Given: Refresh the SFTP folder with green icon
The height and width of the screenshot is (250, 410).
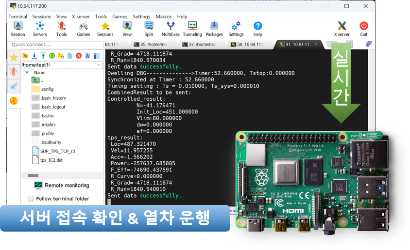Looking at the screenshot, I should click(x=52, y=56).
